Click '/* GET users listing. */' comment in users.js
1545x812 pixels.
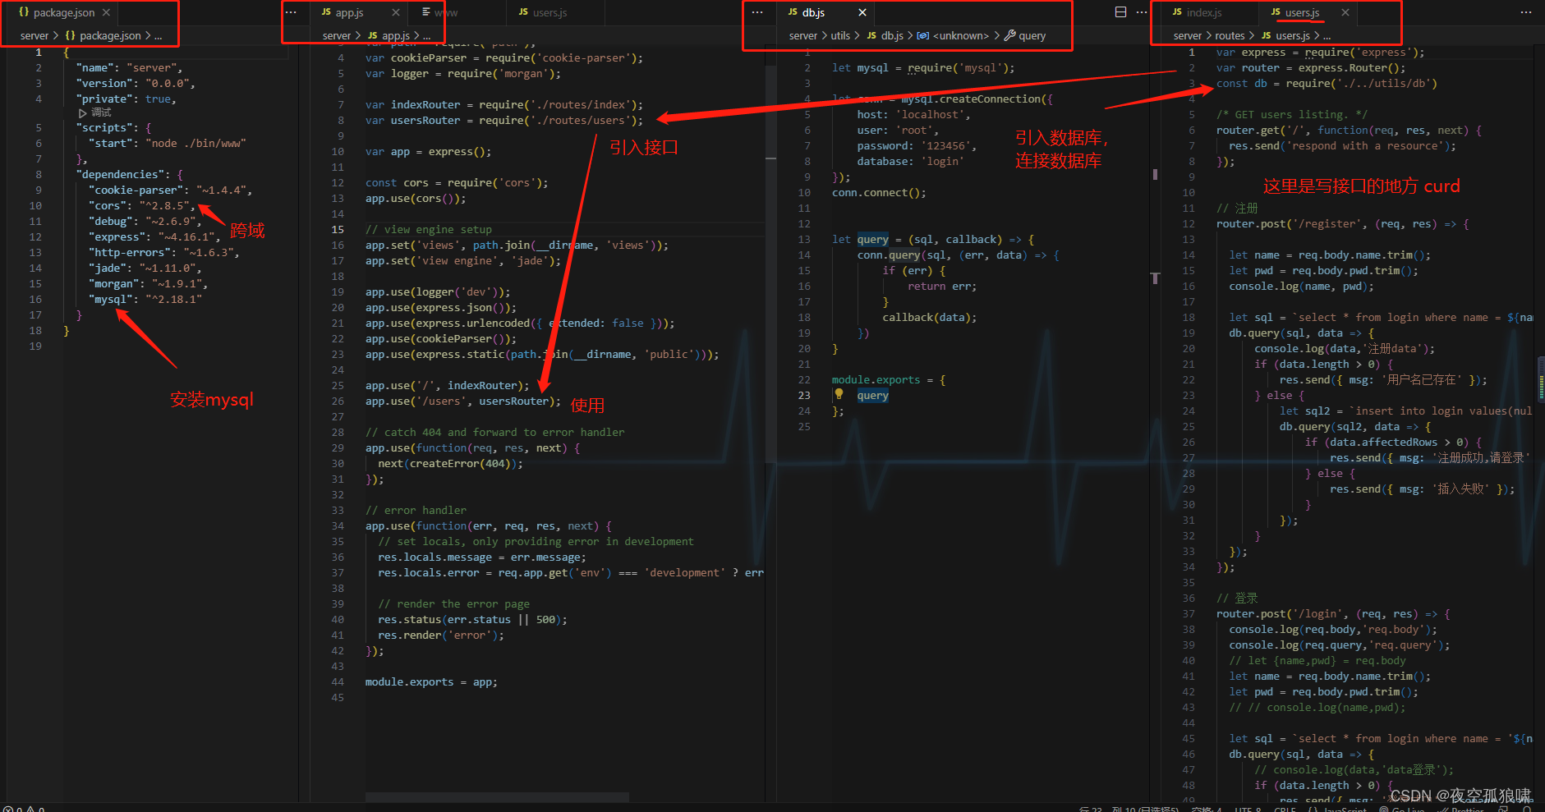click(x=1292, y=114)
